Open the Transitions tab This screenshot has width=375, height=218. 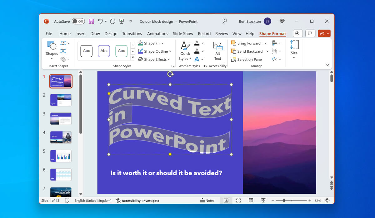coord(132,34)
